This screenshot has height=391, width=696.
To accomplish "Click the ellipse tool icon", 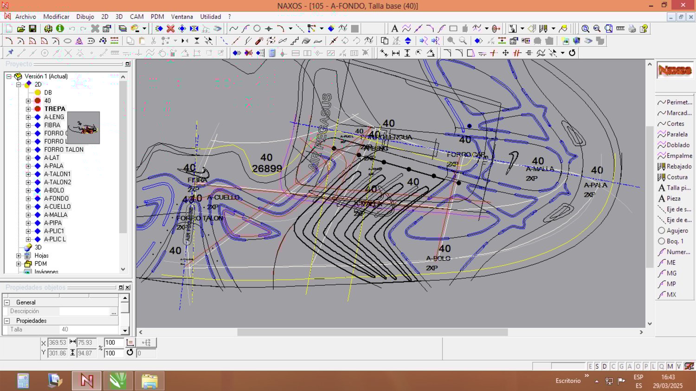I will click(67, 41).
